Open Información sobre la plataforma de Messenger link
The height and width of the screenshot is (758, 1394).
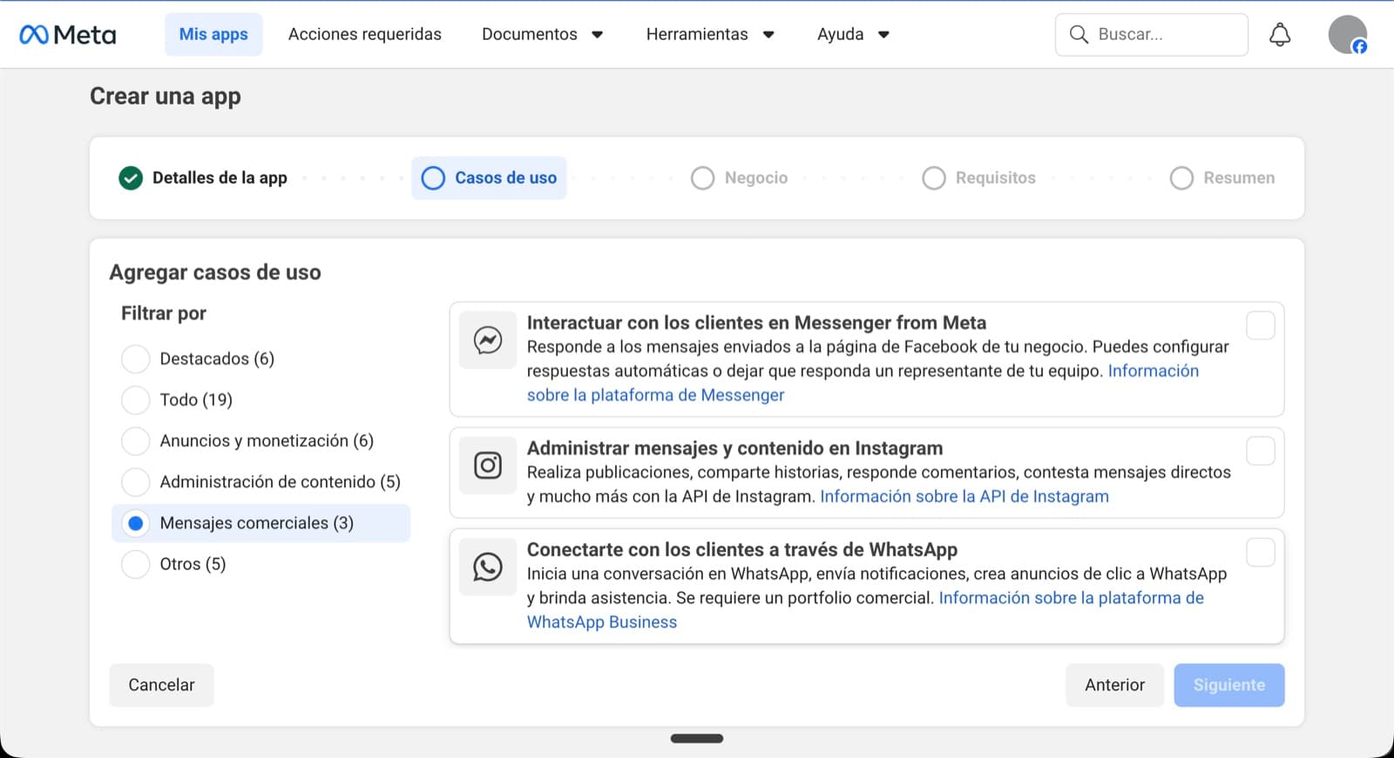click(x=656, y=395)
